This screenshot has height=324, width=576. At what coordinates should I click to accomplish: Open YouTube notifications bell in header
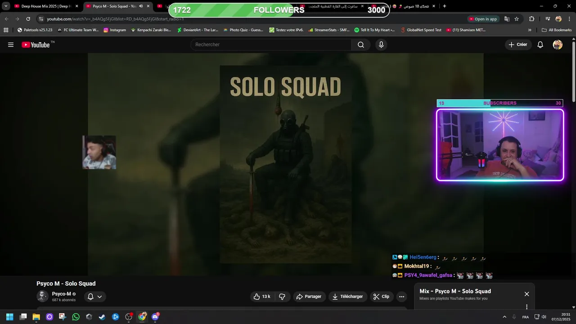(540, 45)
